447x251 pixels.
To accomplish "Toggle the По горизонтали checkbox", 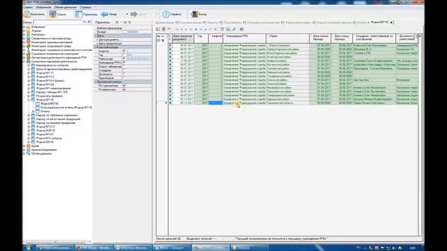I will click(124, 86).
